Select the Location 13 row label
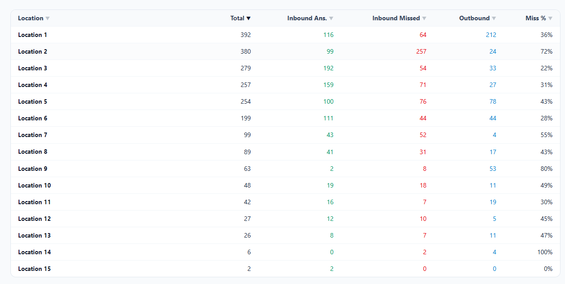The height and width of the screenshot is (284, 565). click(34, 235)
